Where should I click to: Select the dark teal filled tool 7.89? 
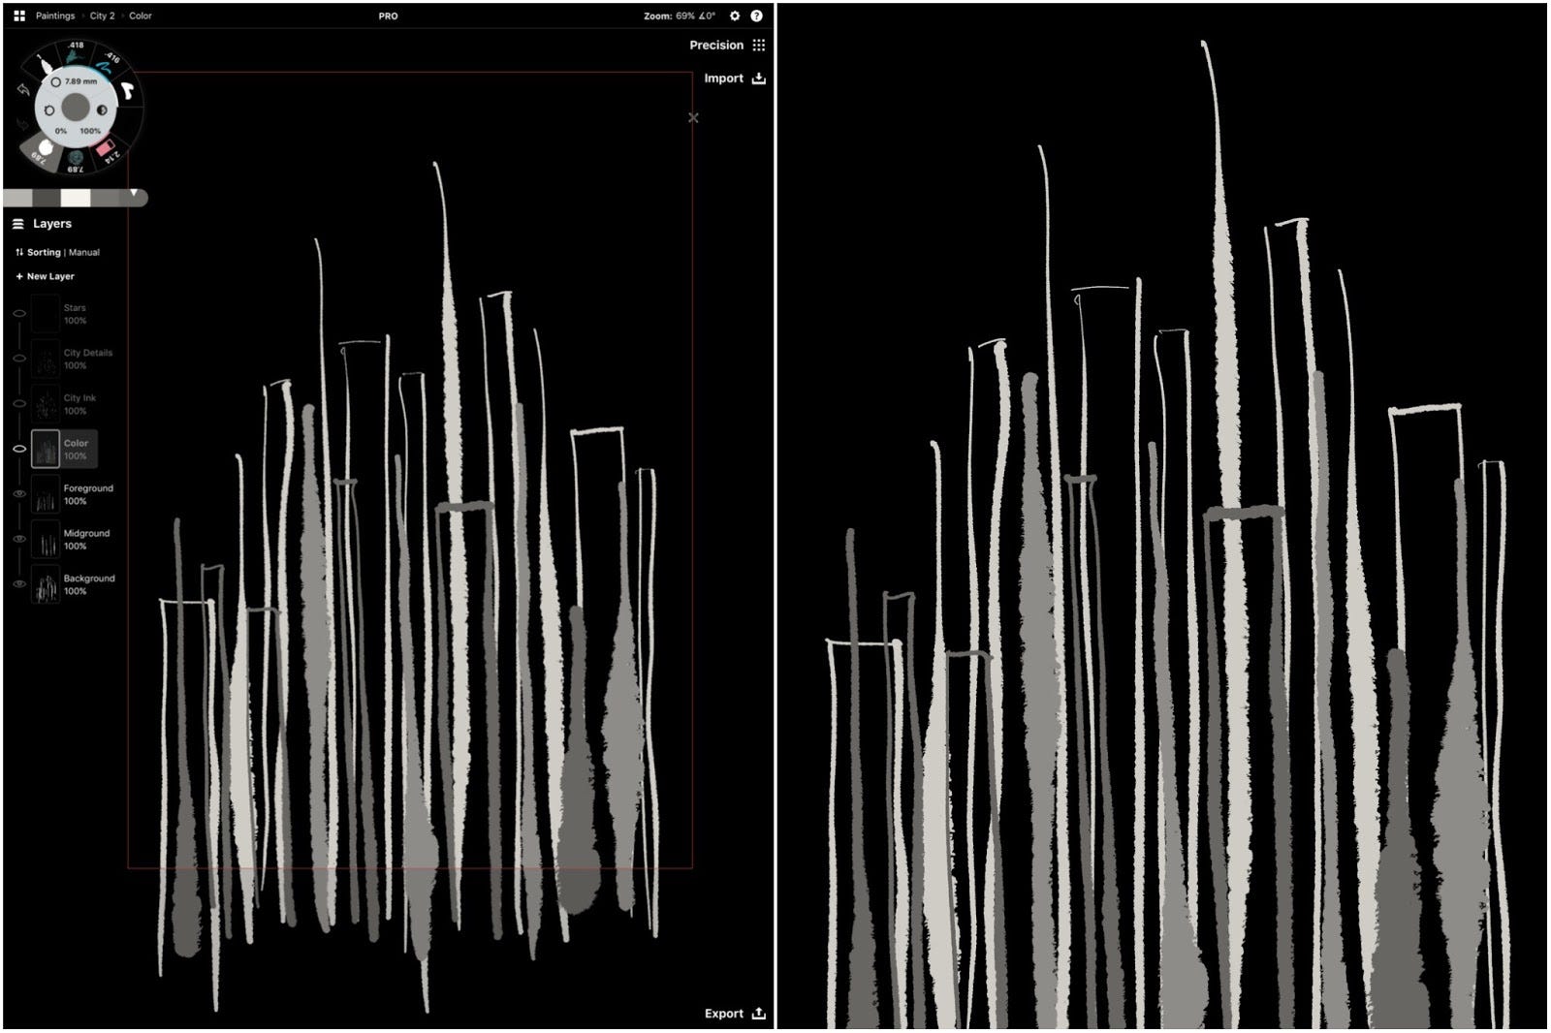click(x=76, y=160)
